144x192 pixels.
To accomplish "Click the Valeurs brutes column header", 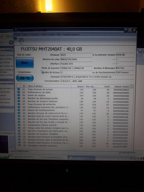I will [x=120, y=87].
